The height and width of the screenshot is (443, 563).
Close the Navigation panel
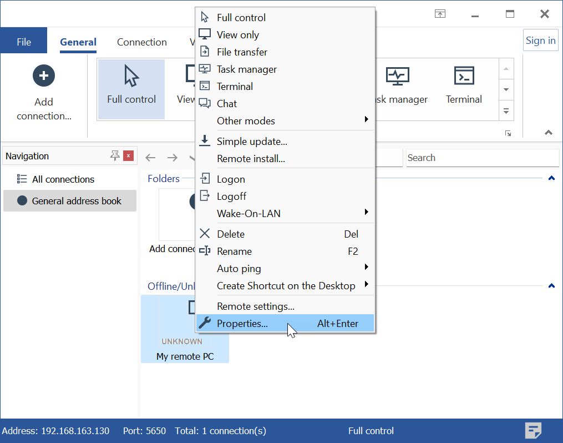[128, 156]
